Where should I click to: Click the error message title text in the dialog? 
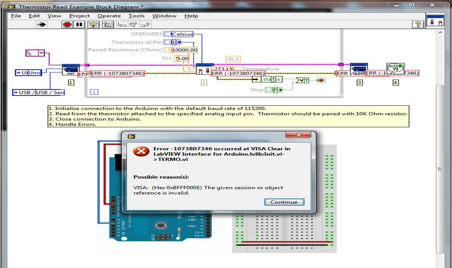(222, 154)
